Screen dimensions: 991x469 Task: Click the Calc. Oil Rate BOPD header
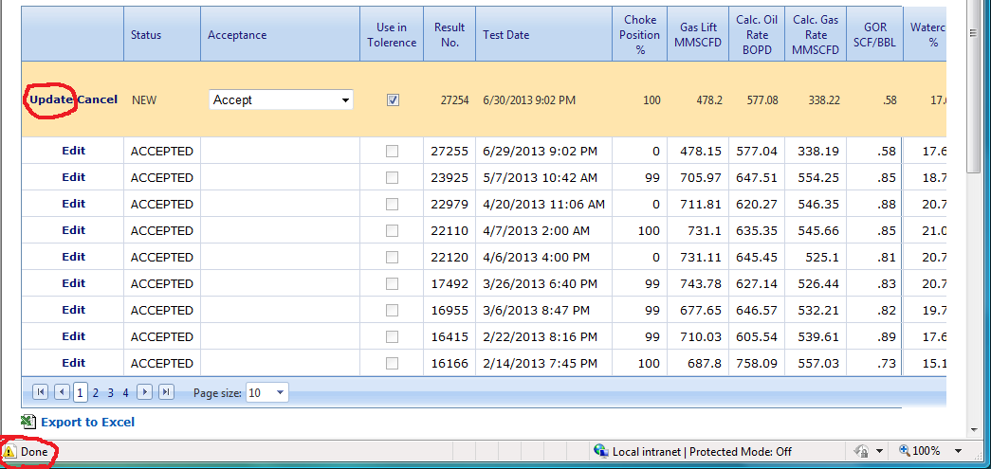757,35
